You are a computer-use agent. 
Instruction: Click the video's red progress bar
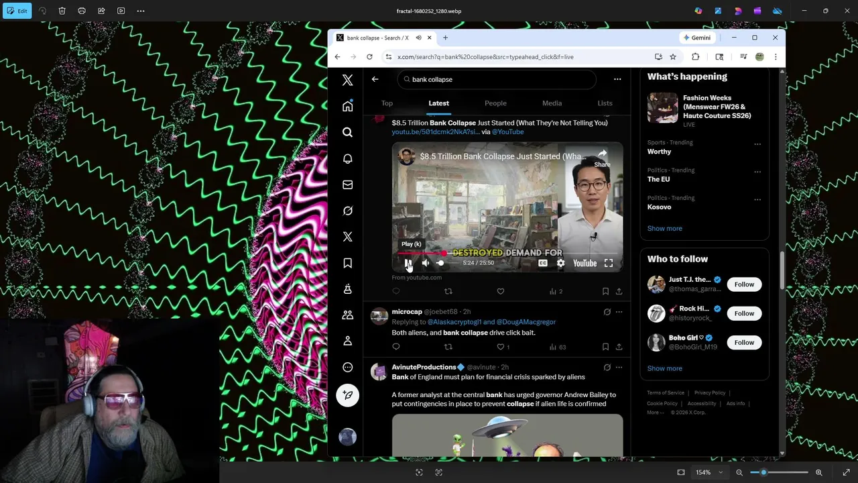(507, 254)
